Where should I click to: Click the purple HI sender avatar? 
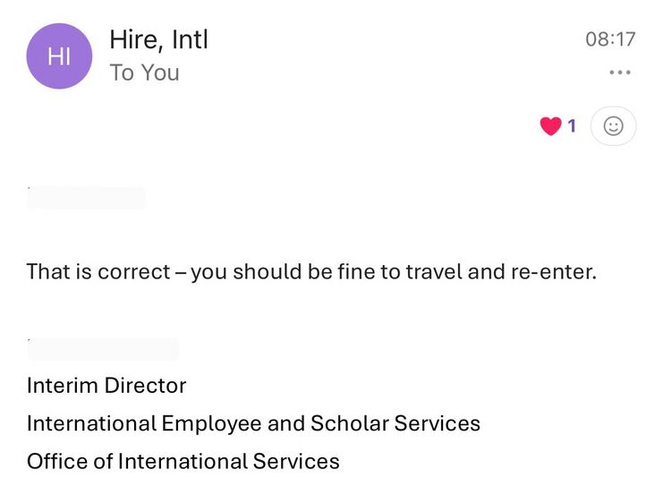[x=59, y=56]
